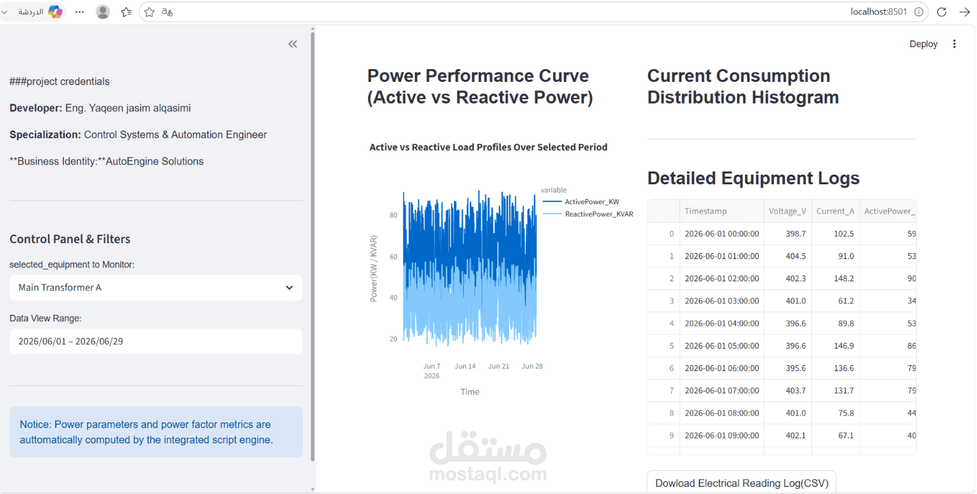Select timestamp cell 2026-06-01 00:00:00
This screenshot has height=494, width=977.
tap(722, 234)
